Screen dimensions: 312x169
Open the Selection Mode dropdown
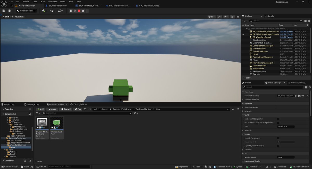click(26, 11)
